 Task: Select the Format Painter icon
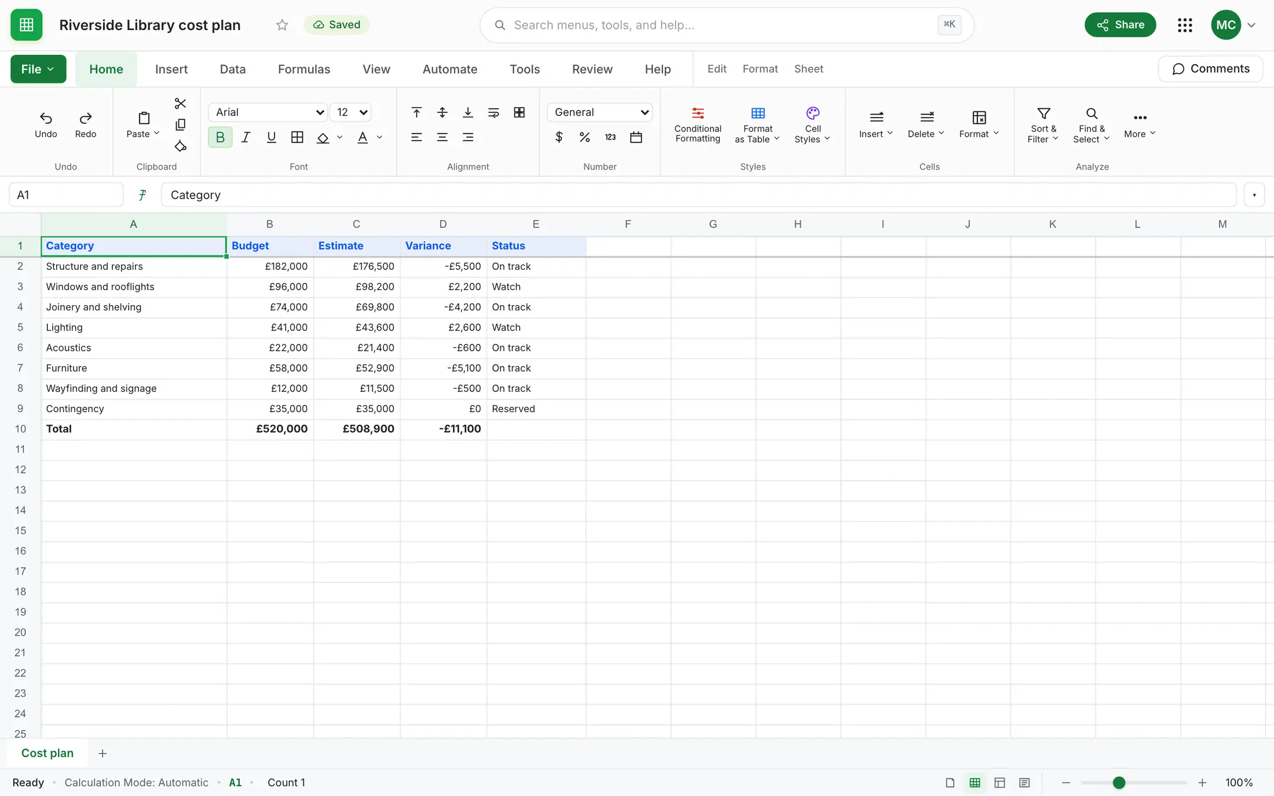pos(180,146)
